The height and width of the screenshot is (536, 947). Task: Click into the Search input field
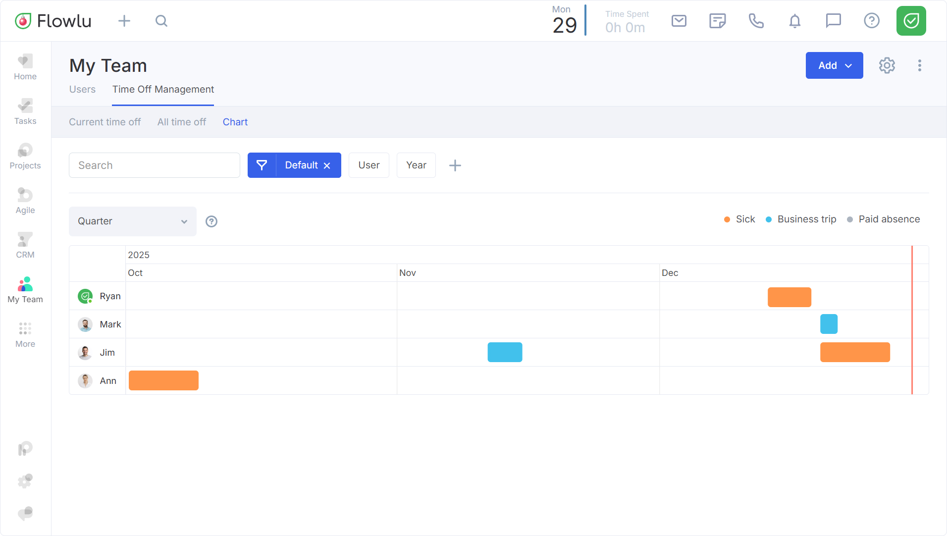tap(155, 165)
